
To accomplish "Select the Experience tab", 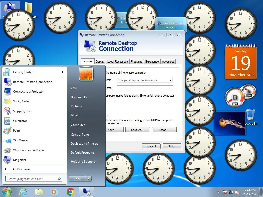I will [x=152, y=62].
